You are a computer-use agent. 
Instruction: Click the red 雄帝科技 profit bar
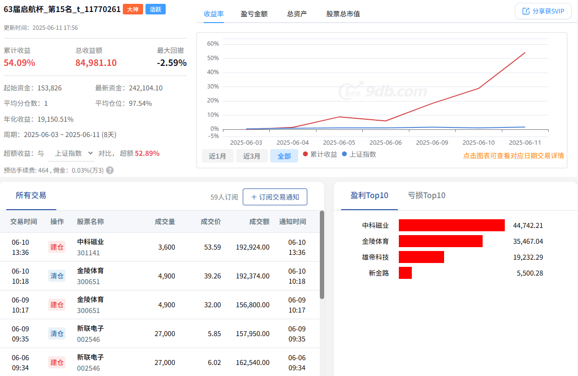(x=421, y=257)
